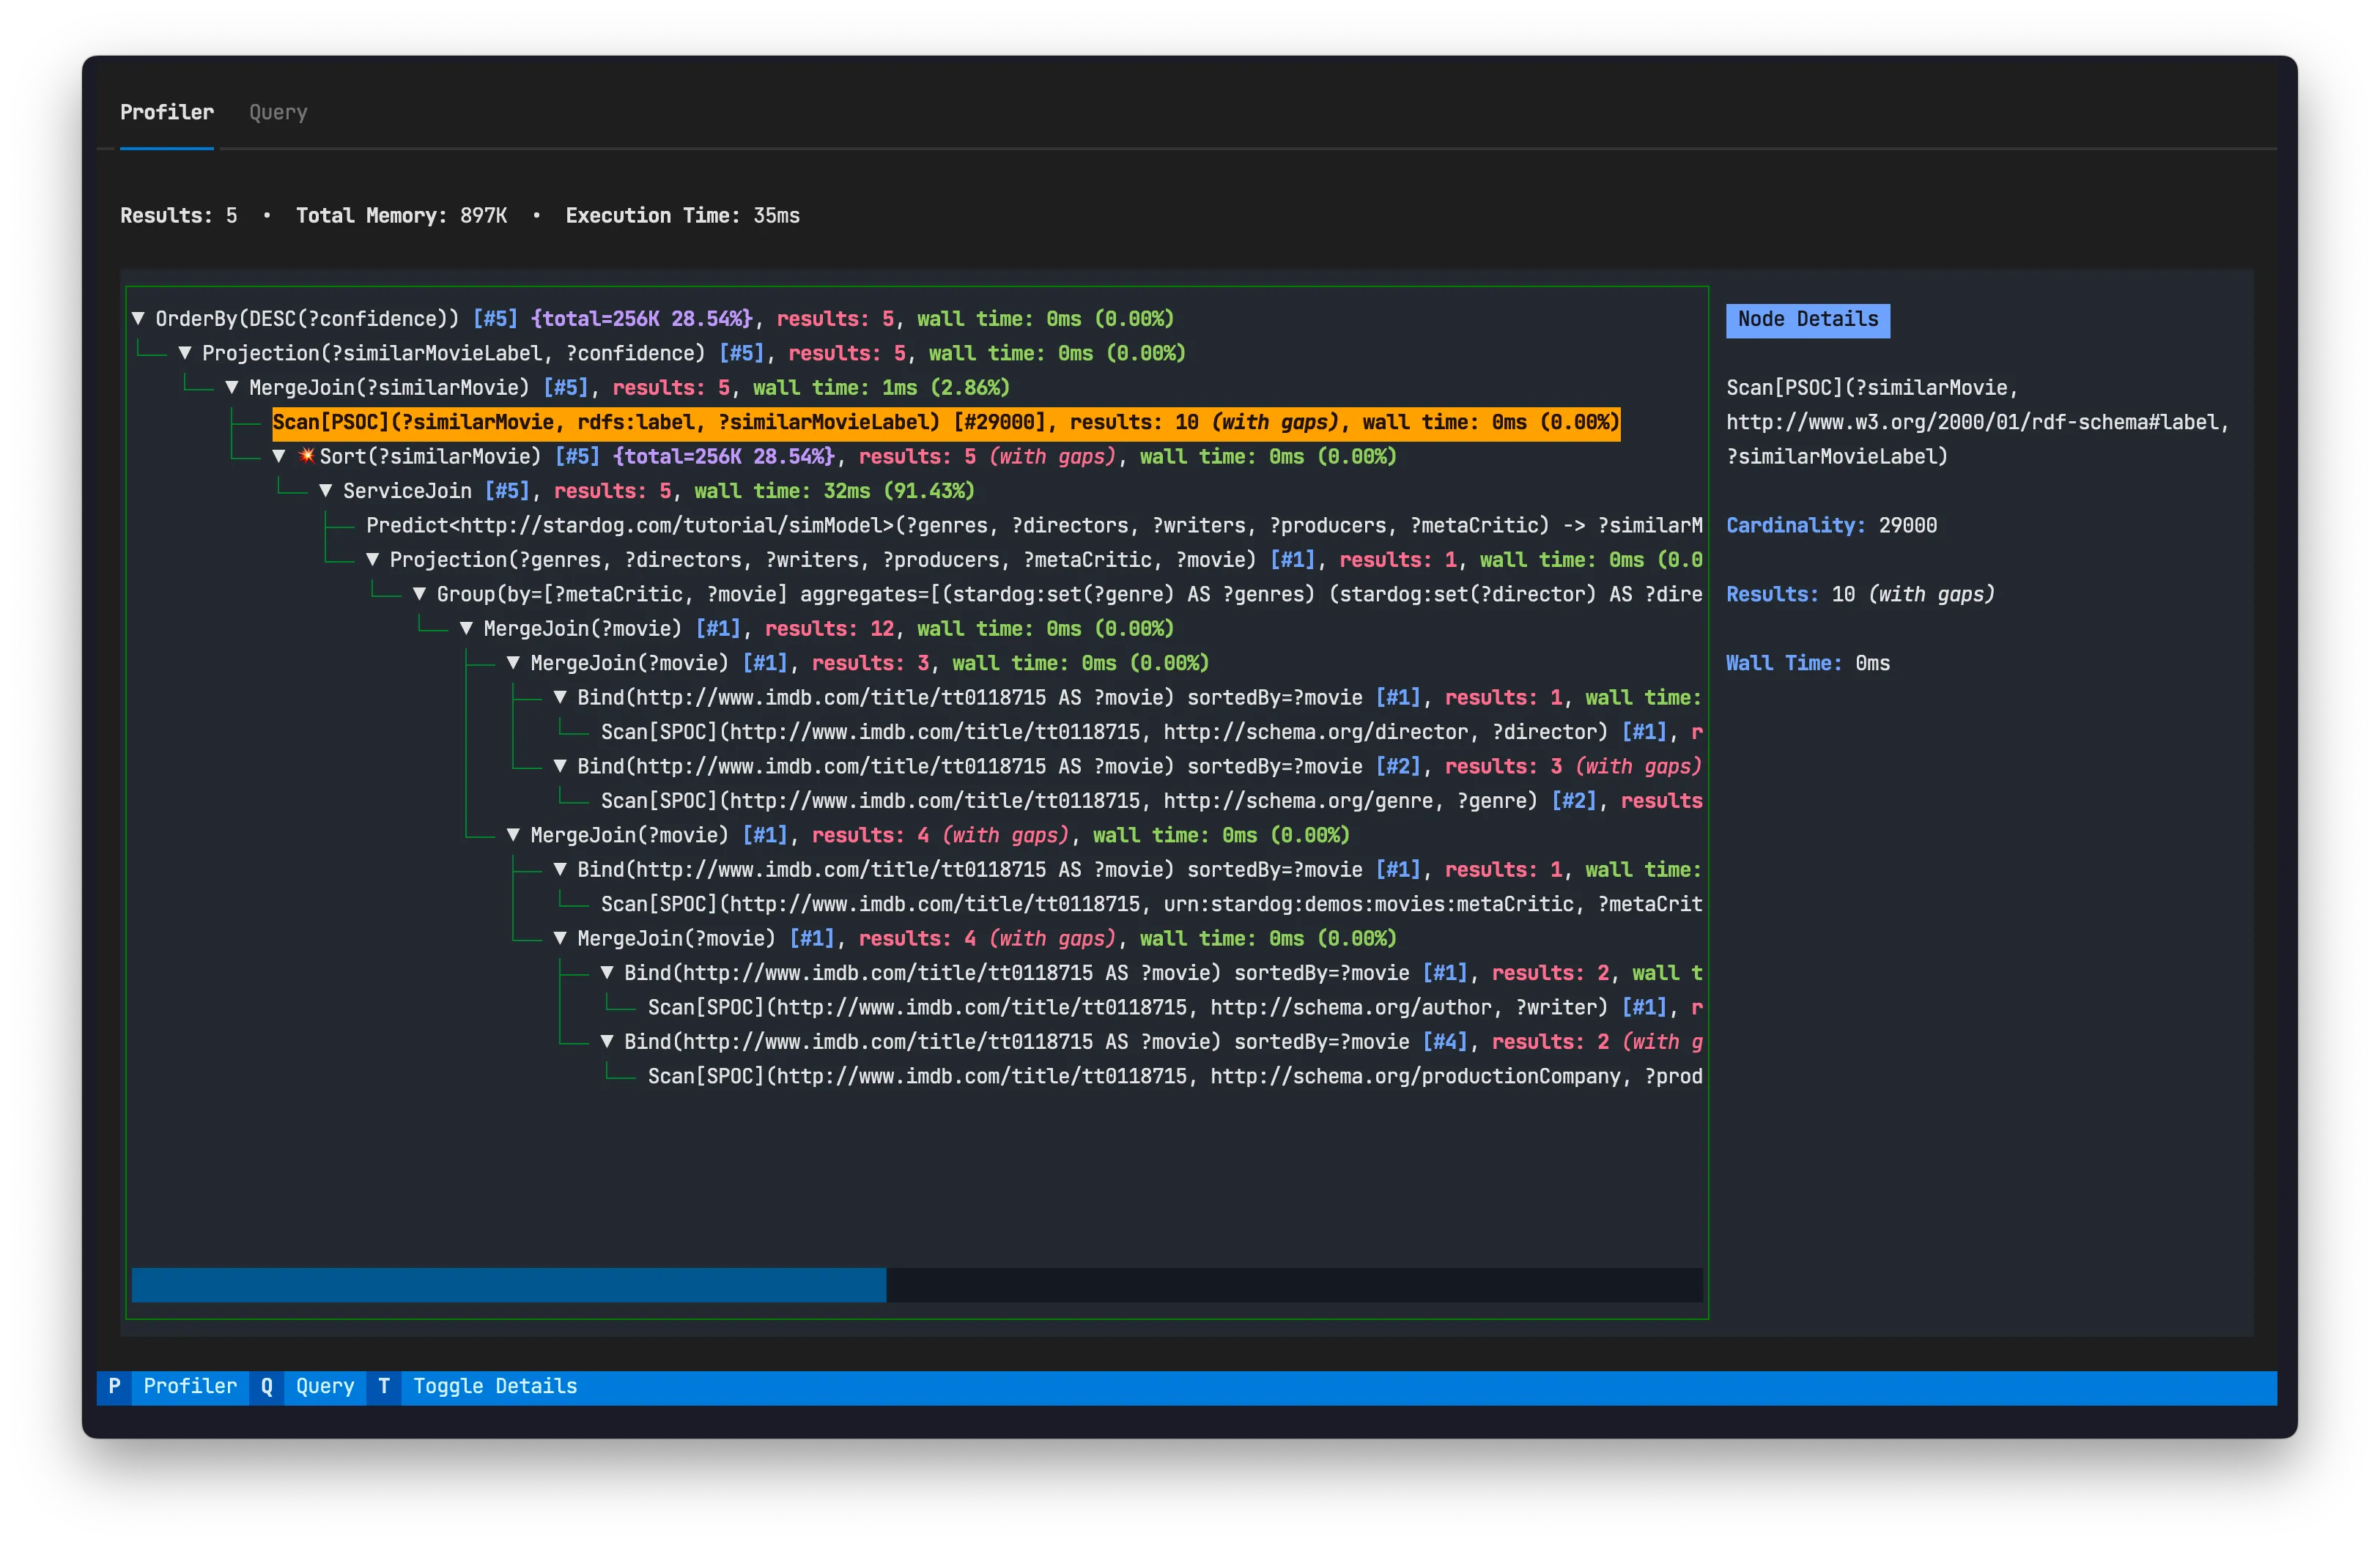Select the Profiler tab at top
This screenshot has width=2380, height=1547.
pyautogui.click(x=167, y=113)
